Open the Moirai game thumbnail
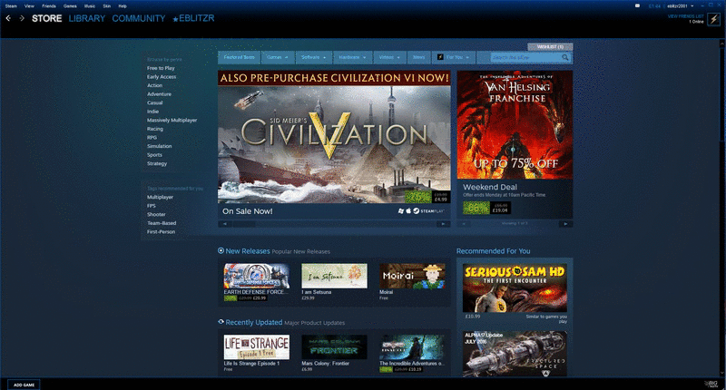 coord(412,277)
